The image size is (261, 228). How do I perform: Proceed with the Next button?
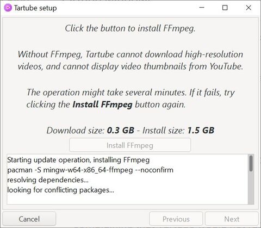point(232,219)
